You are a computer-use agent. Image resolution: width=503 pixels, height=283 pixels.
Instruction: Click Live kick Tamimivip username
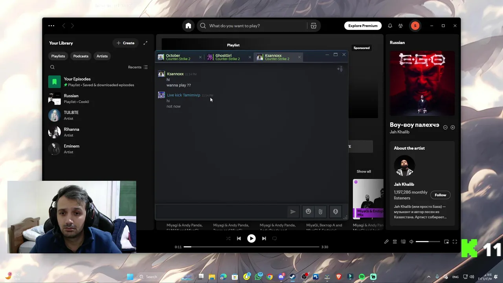click(184, 95)
